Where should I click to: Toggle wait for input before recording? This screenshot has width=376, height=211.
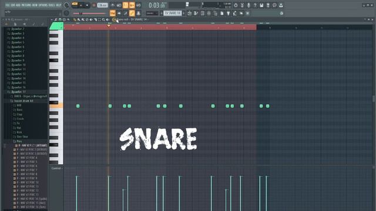(x=119, y=5)
